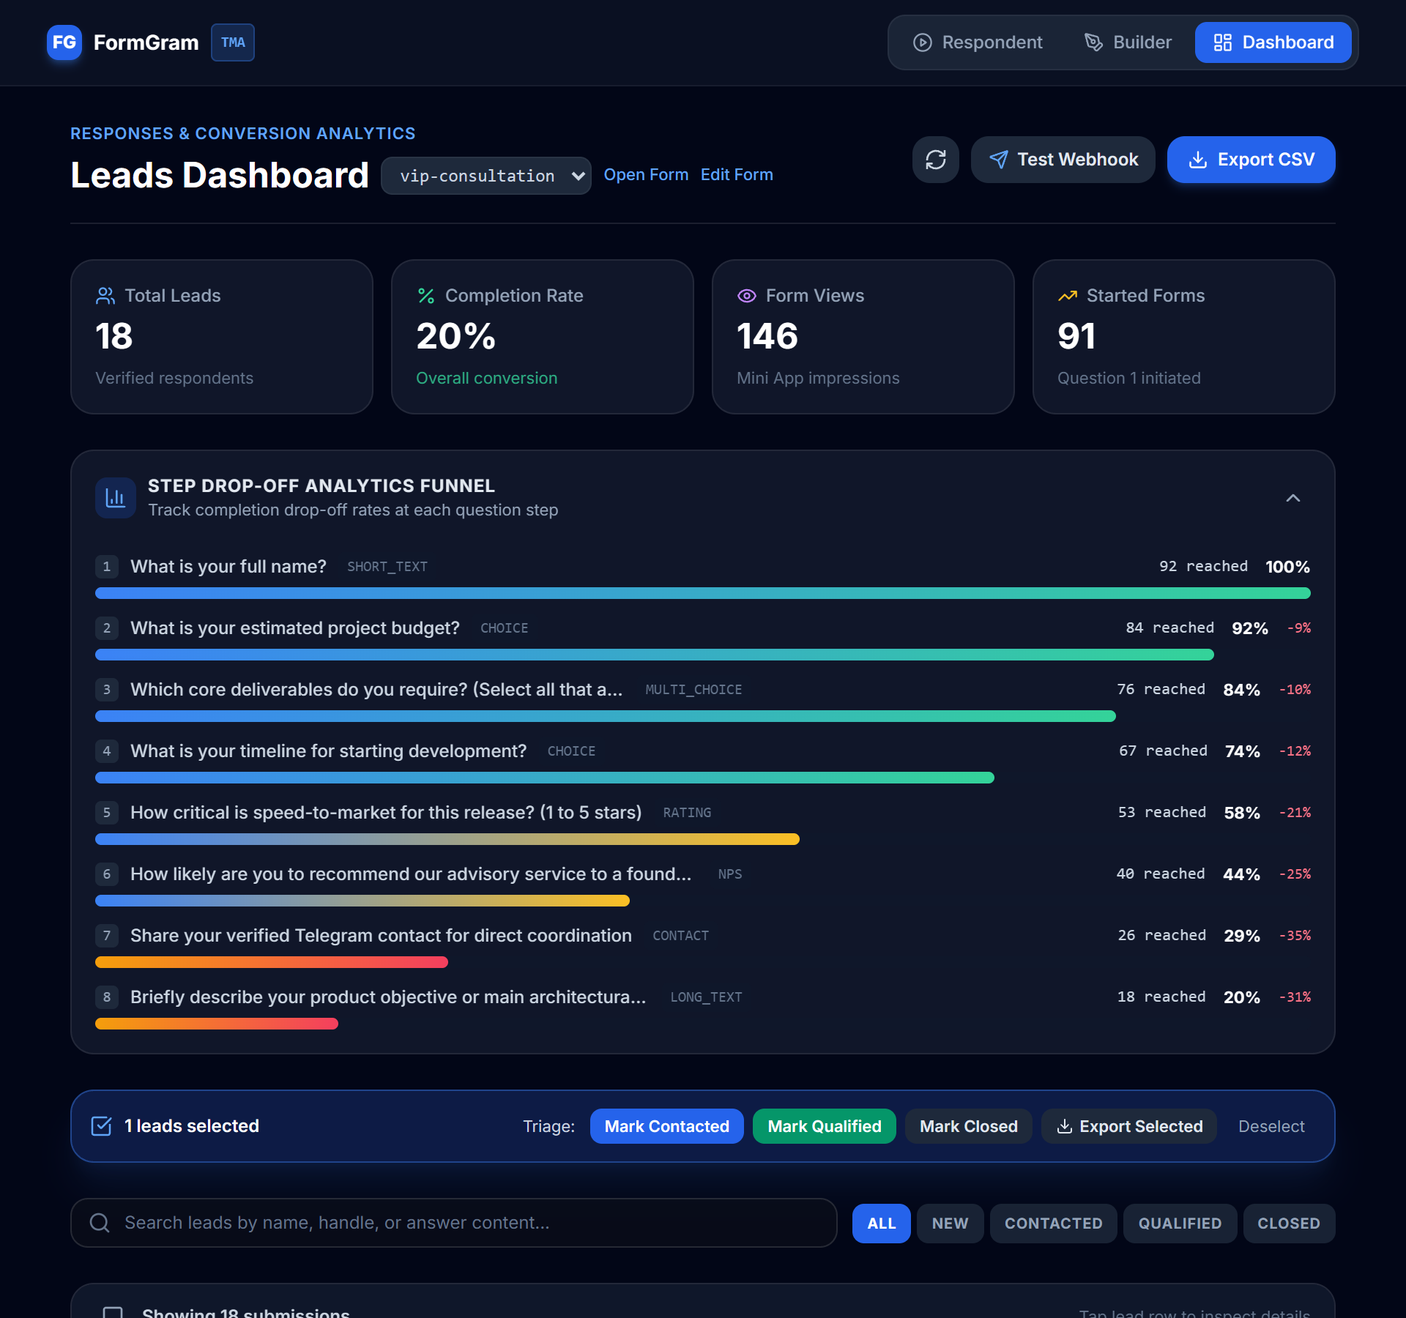1406x1318 pixels.
Task: Click the search magnifier icon
Action: pos(100,1223)
